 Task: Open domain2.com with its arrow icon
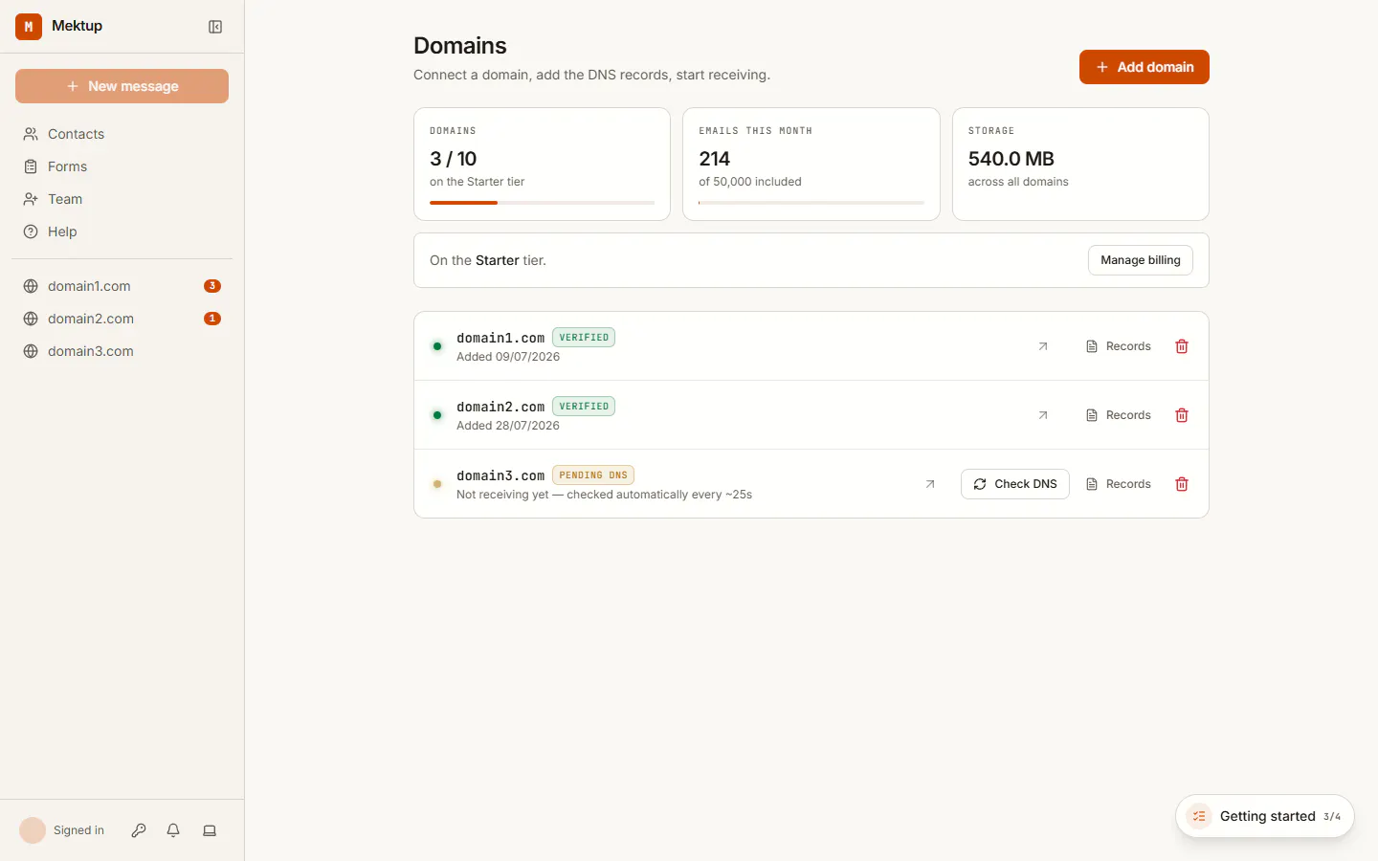coord(1043,415)
